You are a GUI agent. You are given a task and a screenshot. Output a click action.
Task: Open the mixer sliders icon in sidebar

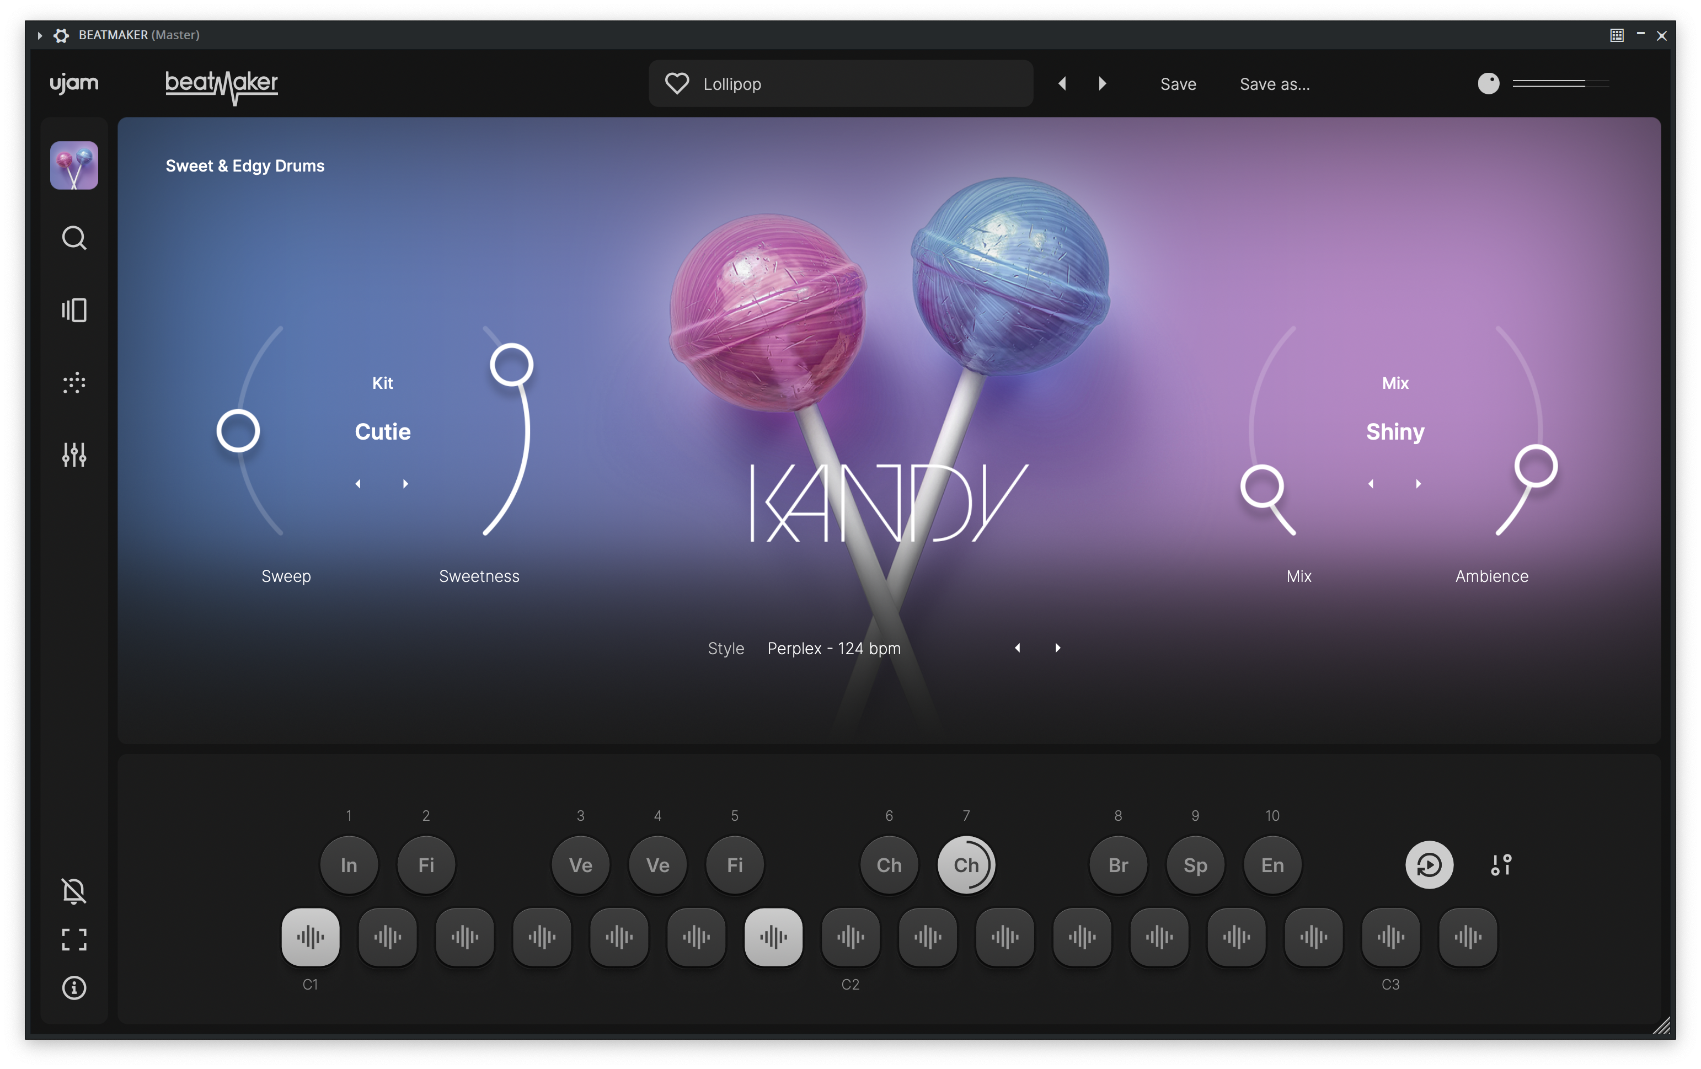(x=74, y=455)
